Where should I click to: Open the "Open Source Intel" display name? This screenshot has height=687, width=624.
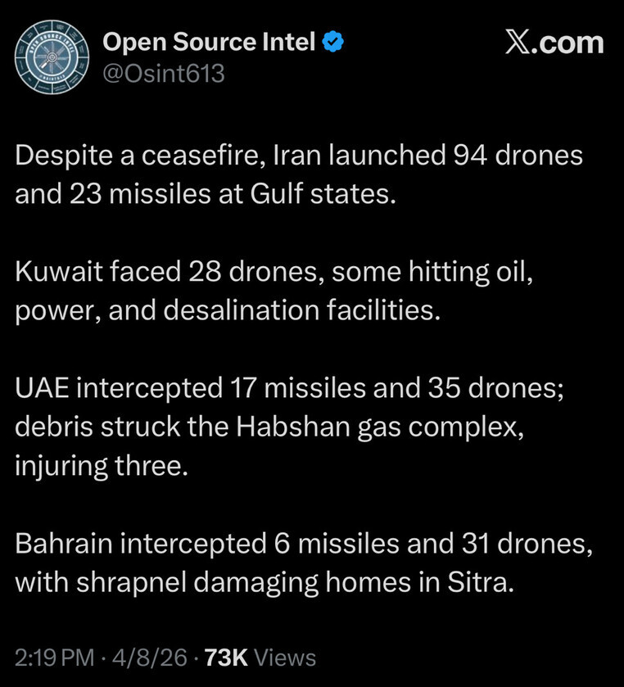coord(209,43)
